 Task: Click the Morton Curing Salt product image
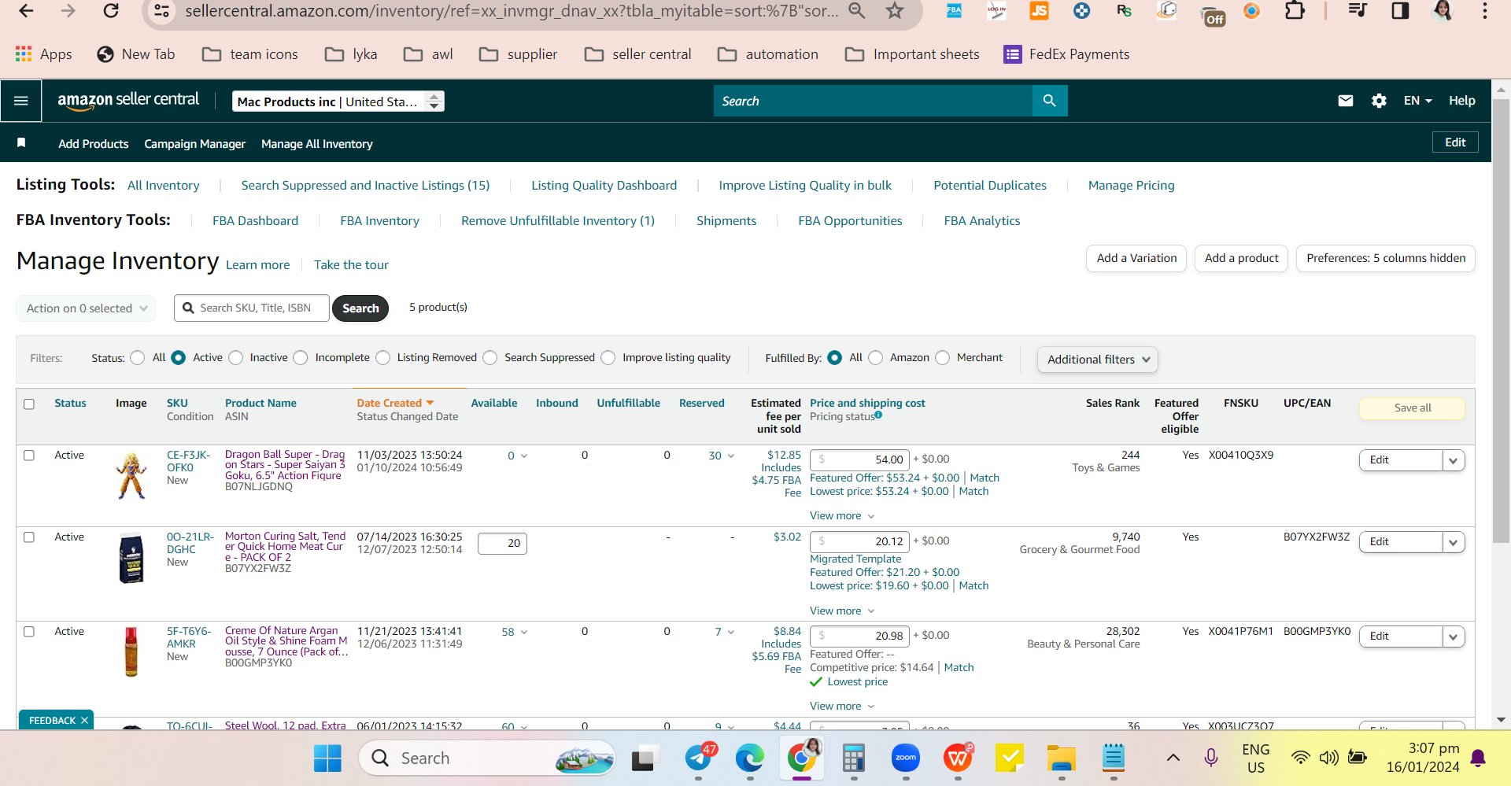tap(131, 558)
